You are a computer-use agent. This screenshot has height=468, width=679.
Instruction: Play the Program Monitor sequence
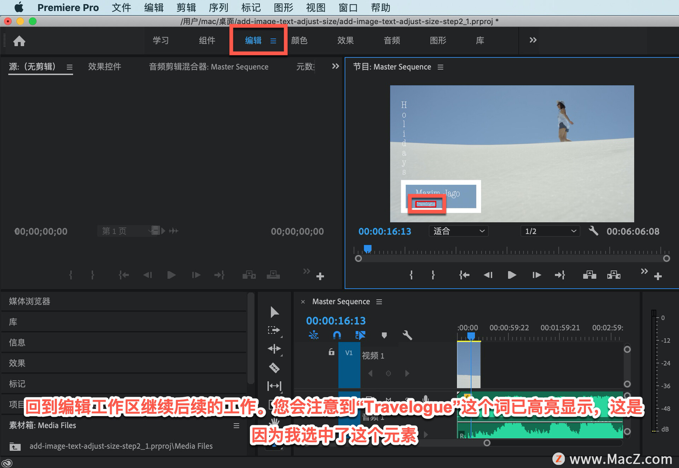coord(512,275)
